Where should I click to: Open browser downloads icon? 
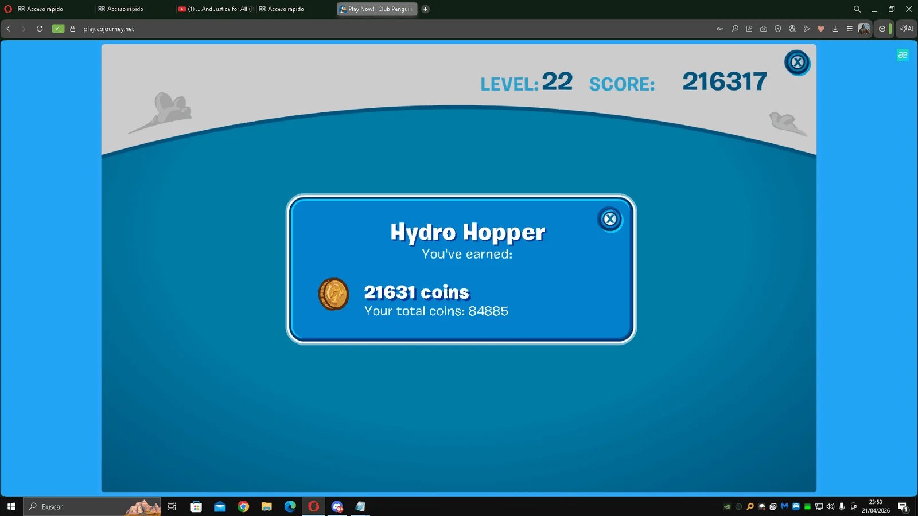click(x=835, y=29)
